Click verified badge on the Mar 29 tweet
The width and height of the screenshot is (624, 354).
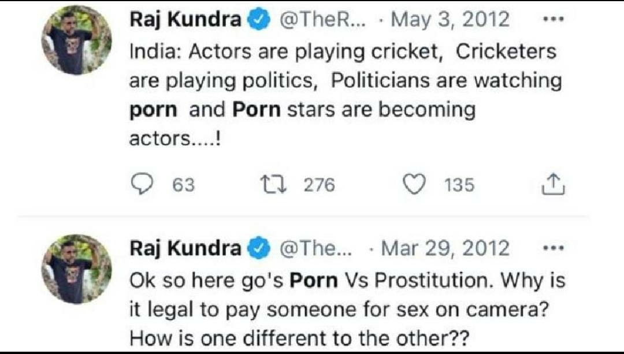tap(258, 249)
